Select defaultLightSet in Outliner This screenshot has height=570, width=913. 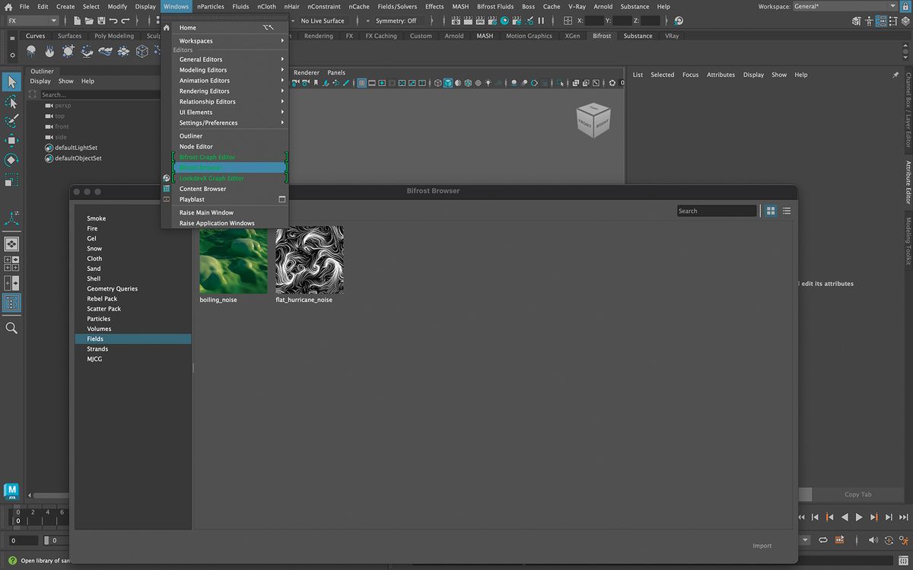(x=76, y=148)
